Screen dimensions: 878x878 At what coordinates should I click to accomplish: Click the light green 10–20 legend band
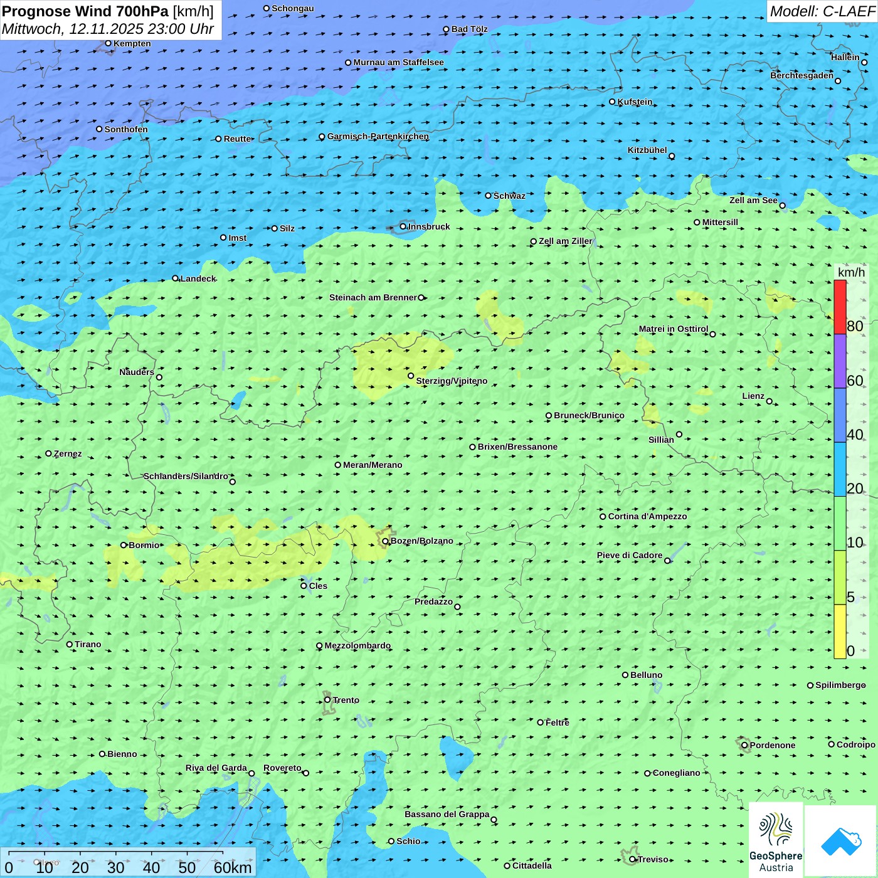(x=840, y=523)
